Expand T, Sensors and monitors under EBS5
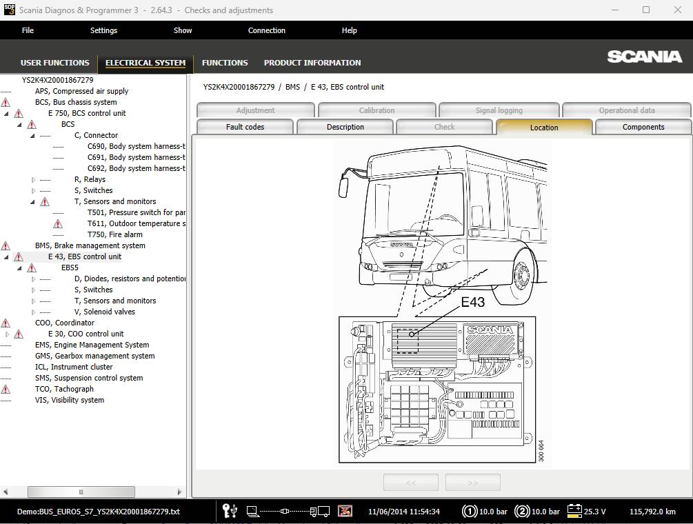The height and width of the screenshot is (524, 693). [x=33, y=301]
